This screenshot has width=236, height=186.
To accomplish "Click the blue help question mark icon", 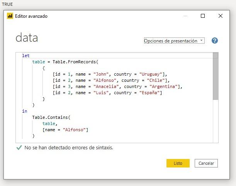I will [215, 41].
